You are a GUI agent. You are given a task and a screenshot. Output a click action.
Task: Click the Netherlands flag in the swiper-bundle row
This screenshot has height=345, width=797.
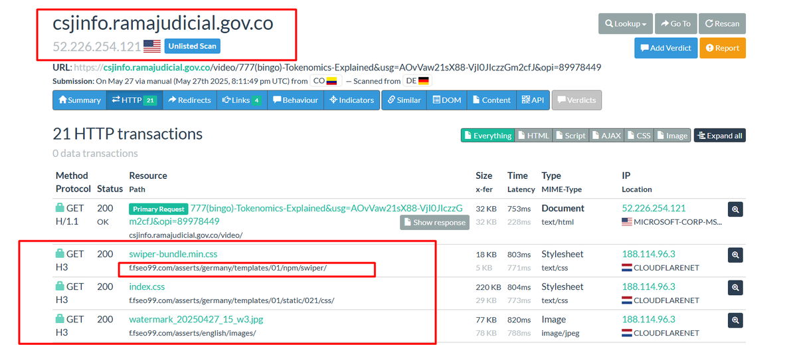pos(627,268)
